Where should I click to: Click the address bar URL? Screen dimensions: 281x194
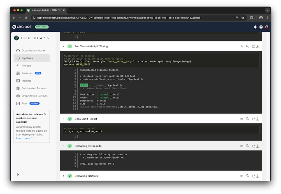tap(119, 18)
